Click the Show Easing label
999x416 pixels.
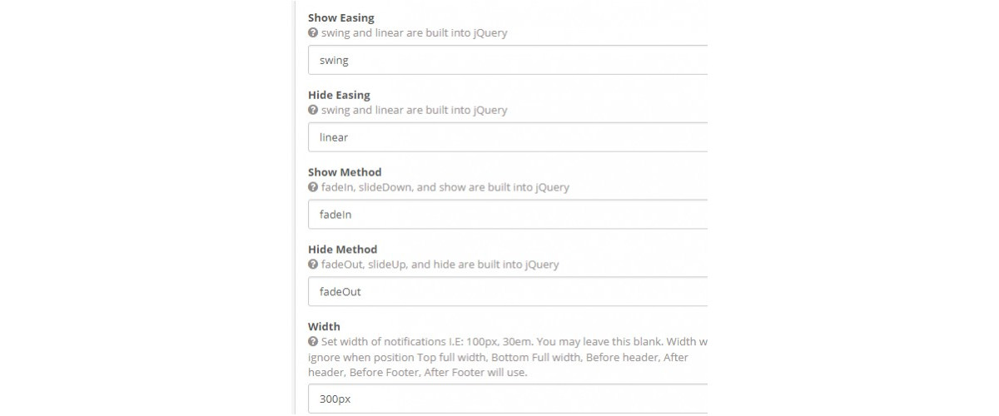tap(341, 17)
